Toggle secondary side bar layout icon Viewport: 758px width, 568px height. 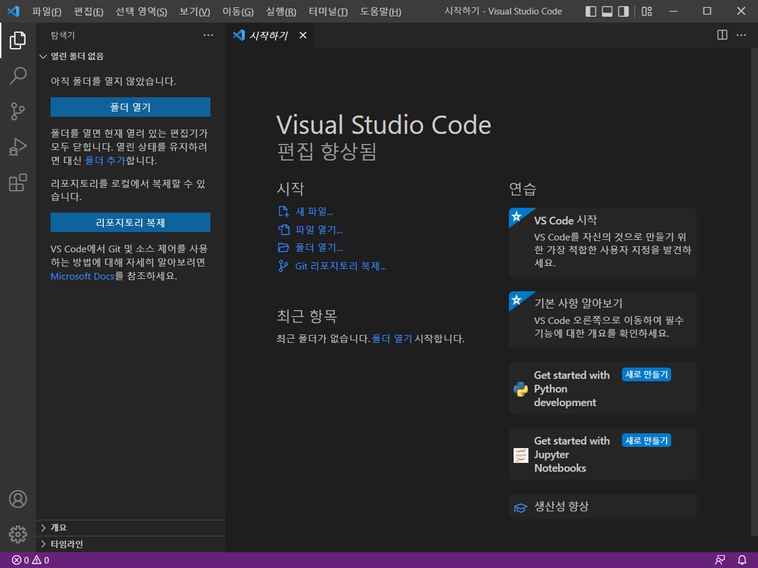point(623,11)
